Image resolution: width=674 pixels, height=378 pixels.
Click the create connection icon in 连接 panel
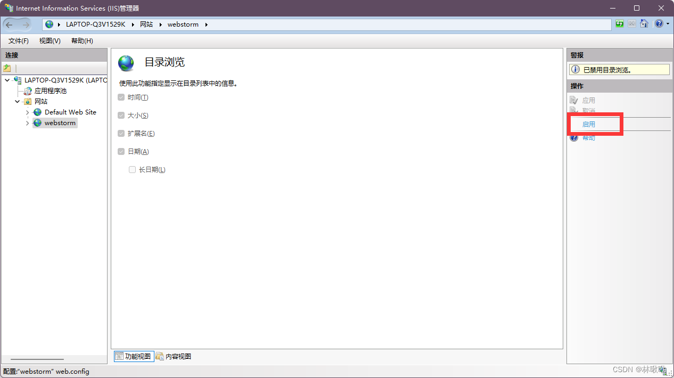pos(7,68)
